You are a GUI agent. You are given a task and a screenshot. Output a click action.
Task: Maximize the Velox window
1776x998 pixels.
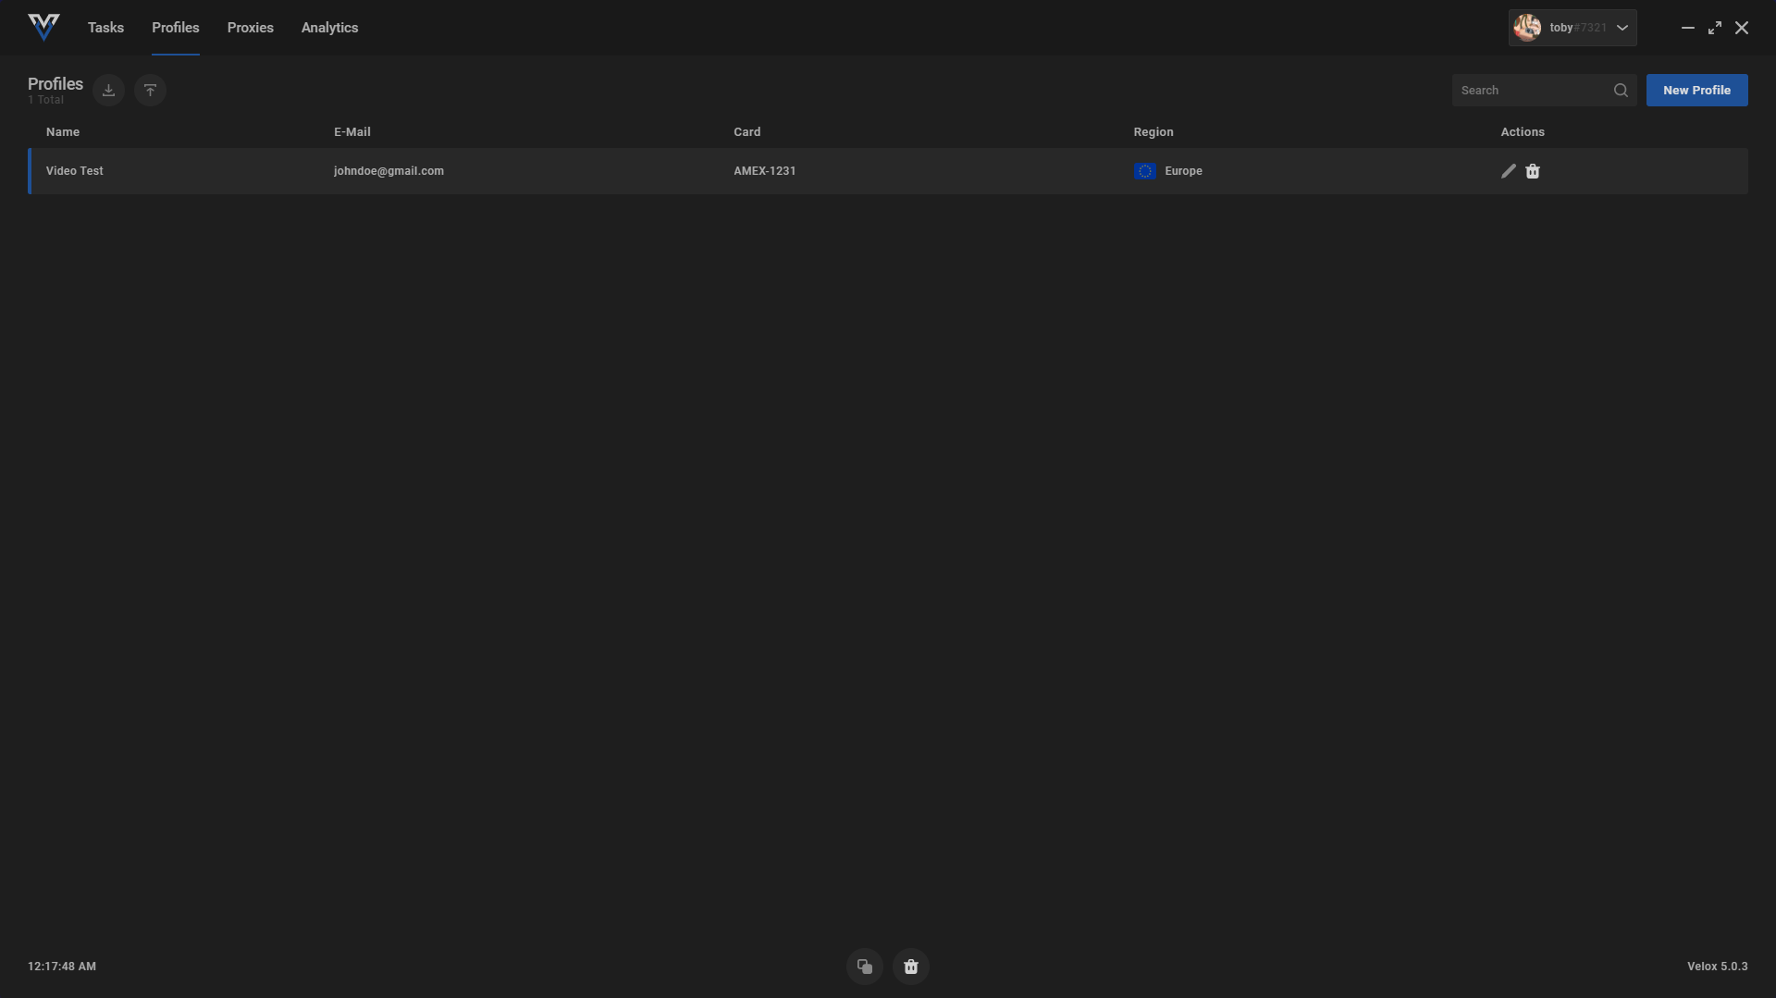coord(1715,28)
